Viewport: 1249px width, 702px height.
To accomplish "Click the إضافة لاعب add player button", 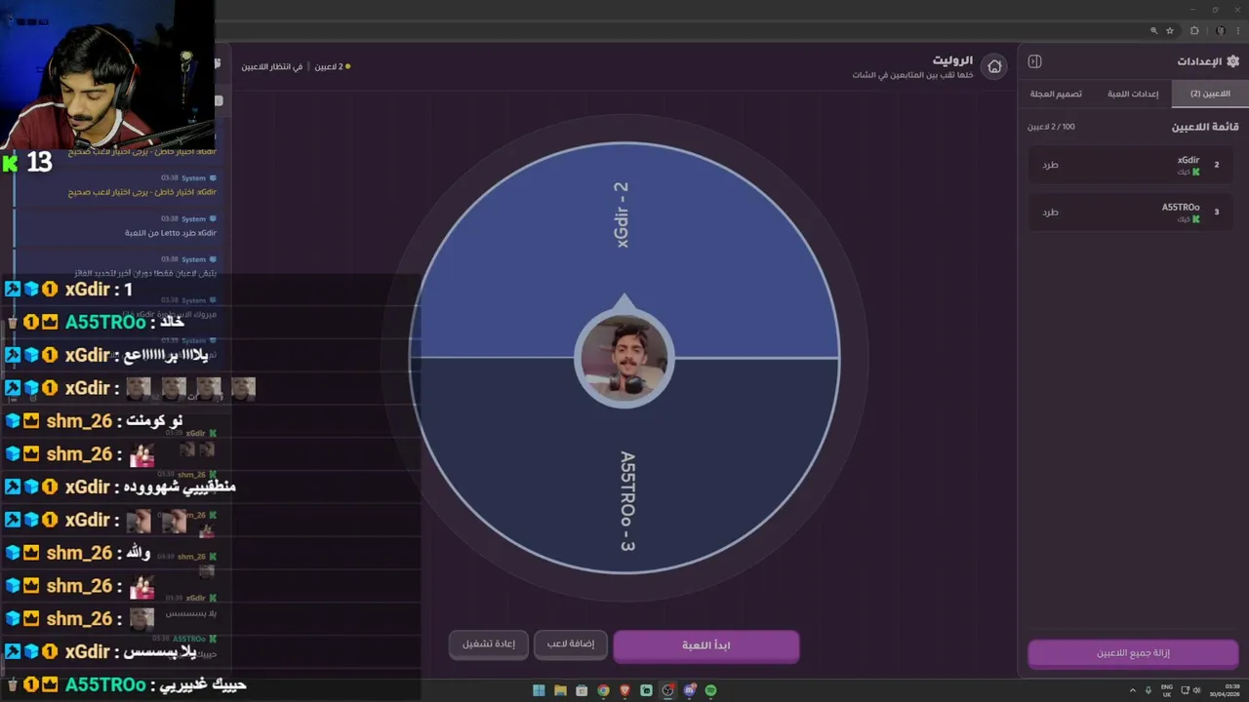I will pos(570,643).
